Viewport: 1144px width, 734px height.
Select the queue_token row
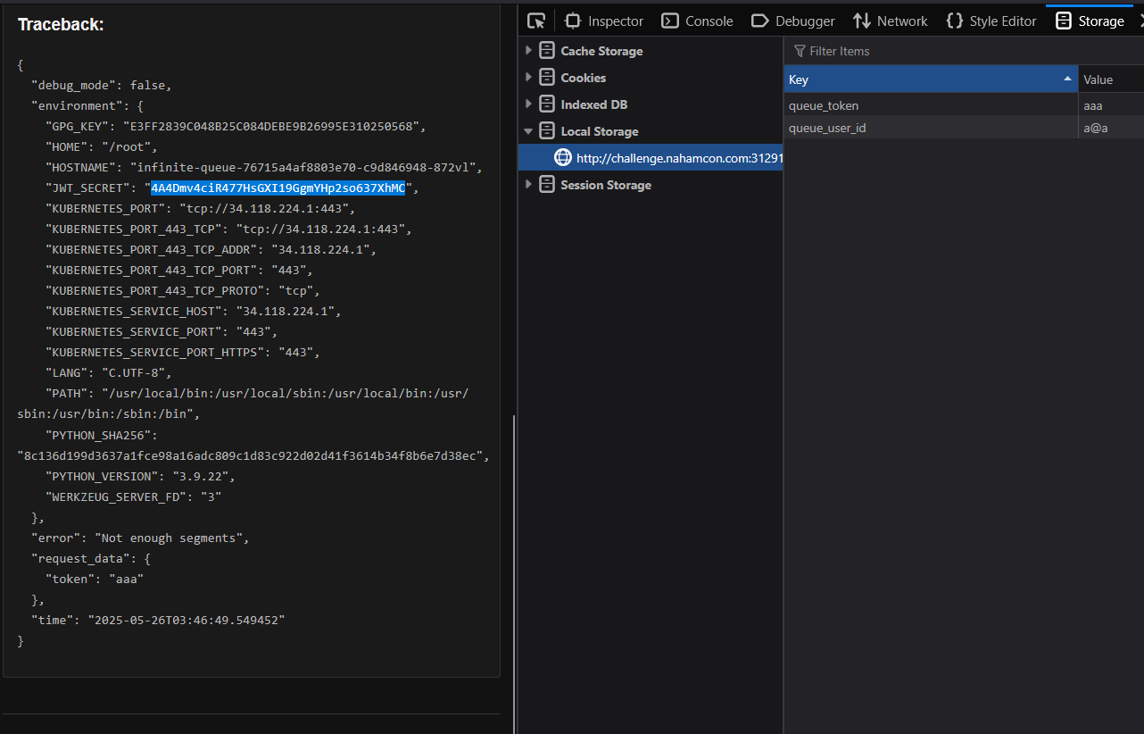pos(928,105)
